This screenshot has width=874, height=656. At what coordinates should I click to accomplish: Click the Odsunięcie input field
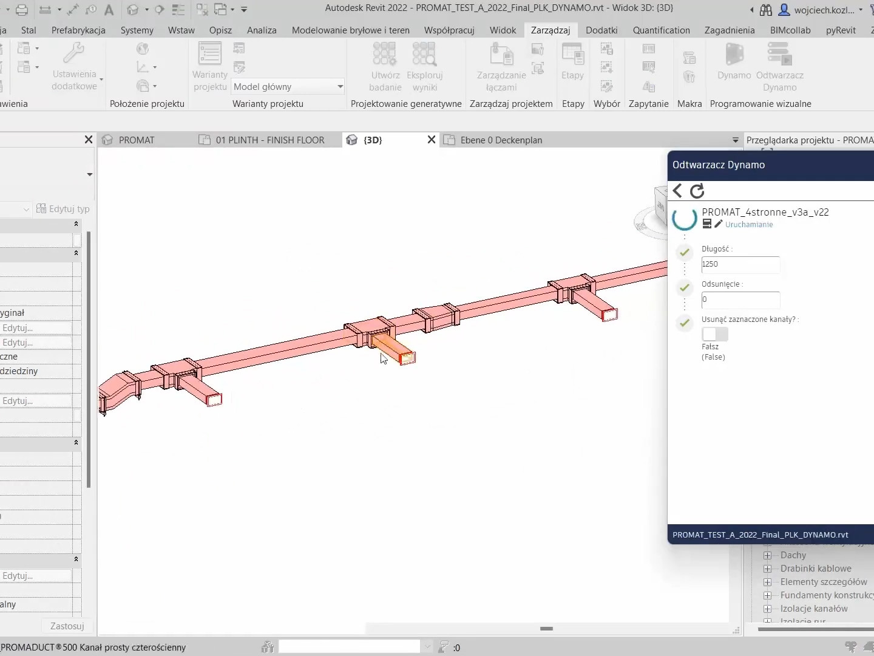[740, 299]
